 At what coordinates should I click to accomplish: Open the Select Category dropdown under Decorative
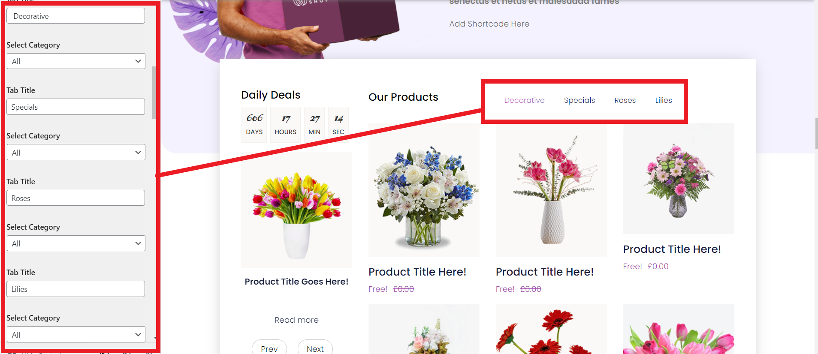(76, 61)
